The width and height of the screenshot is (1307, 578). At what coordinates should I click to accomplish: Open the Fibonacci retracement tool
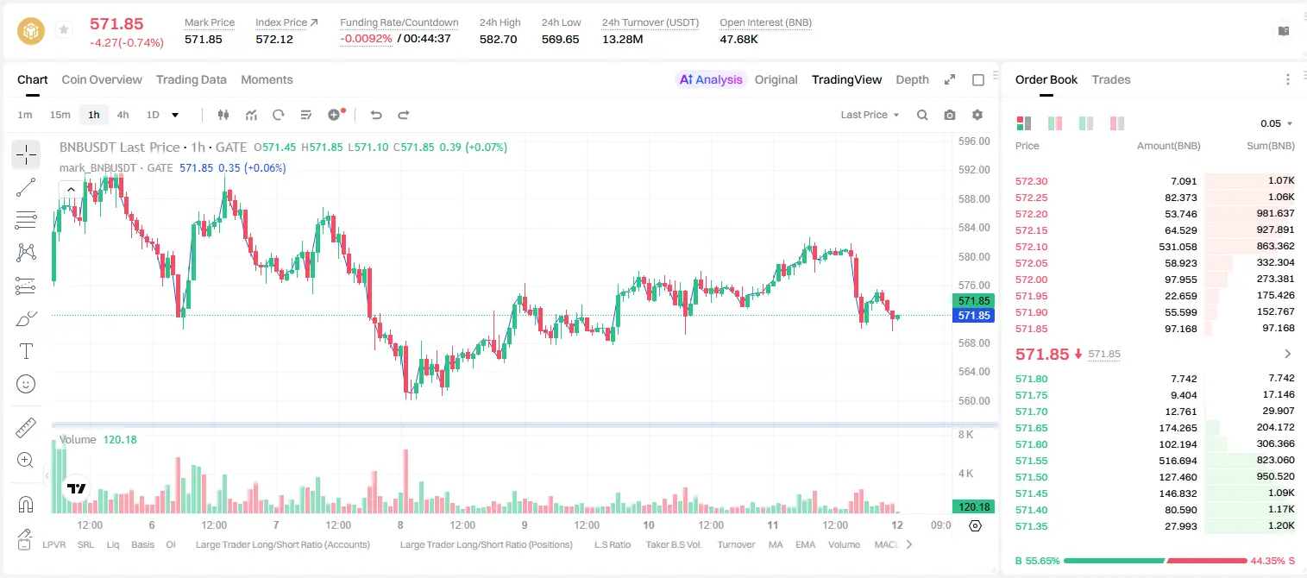[x=26, y=220]
